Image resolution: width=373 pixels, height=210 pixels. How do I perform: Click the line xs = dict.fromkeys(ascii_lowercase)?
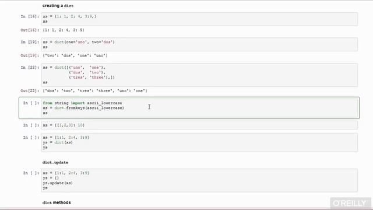[83, 108]
